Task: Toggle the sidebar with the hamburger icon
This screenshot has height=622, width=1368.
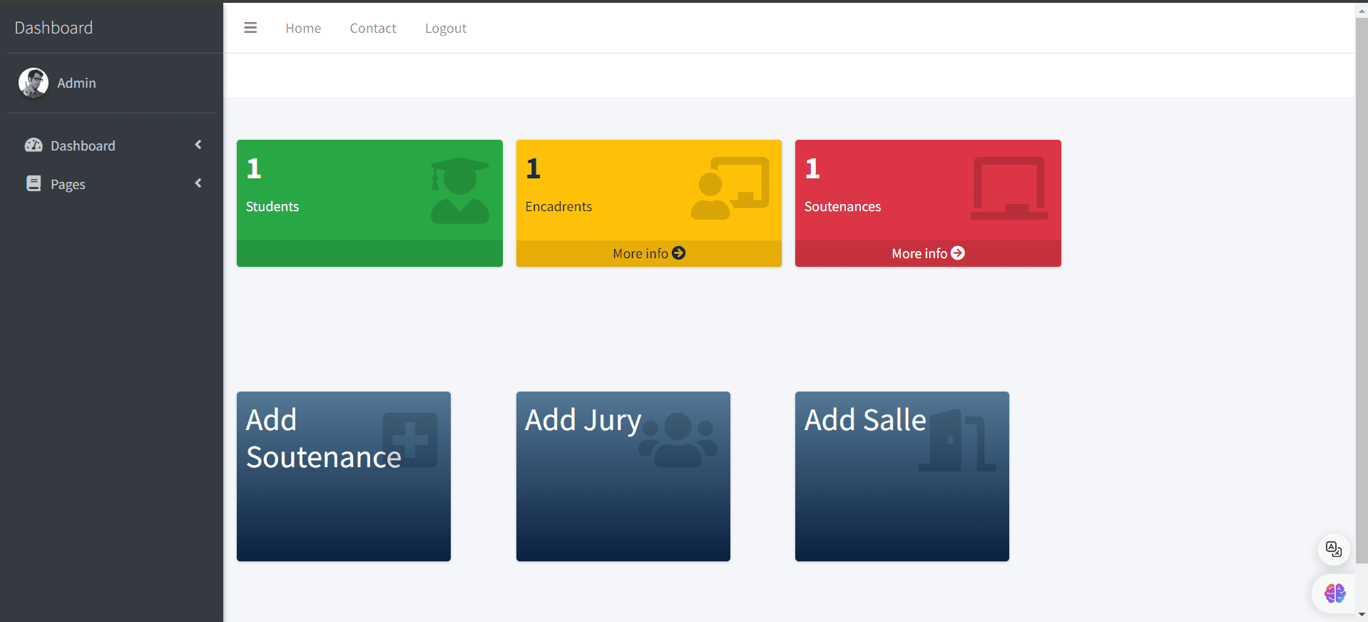Action: (250, 28)
